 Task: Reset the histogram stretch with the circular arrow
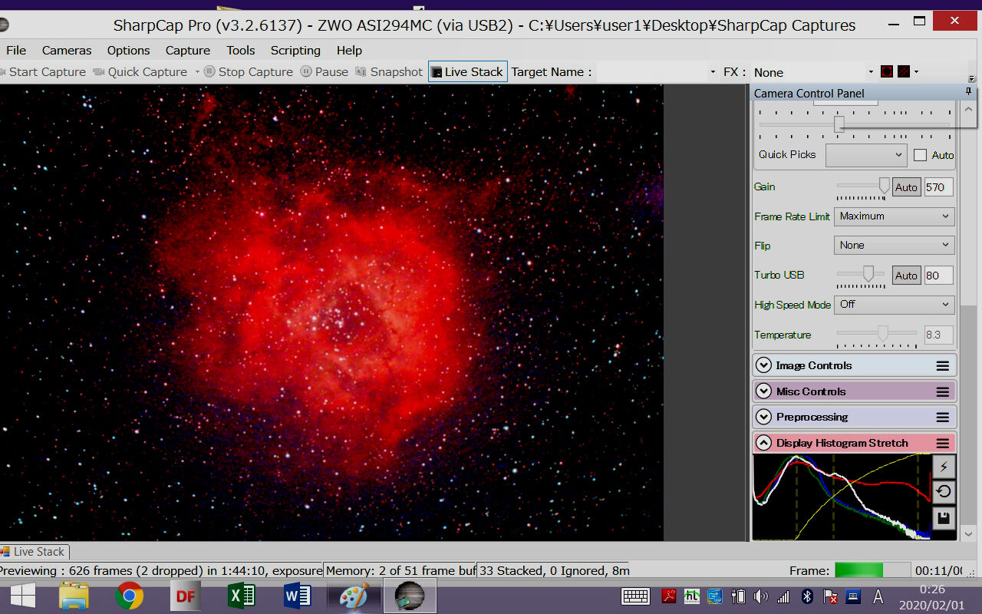944,492
